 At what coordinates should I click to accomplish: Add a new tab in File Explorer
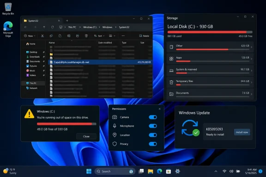67,21
